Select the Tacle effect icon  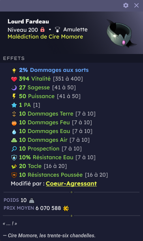coord(14,166)
